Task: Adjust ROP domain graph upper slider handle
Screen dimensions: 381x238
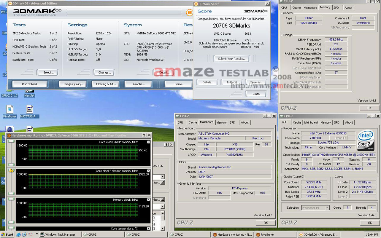Action: tap(11, 141)
